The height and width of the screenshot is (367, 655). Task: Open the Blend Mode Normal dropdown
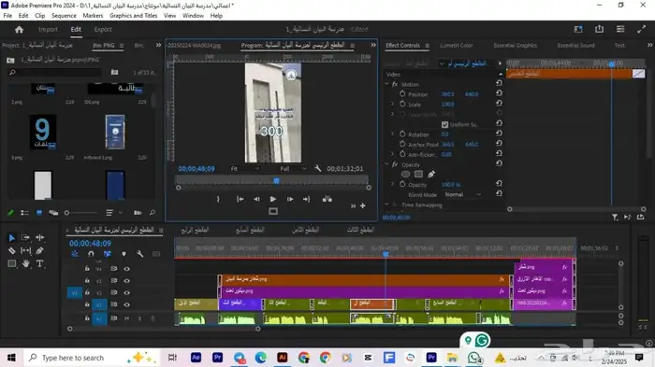point(463,195)
